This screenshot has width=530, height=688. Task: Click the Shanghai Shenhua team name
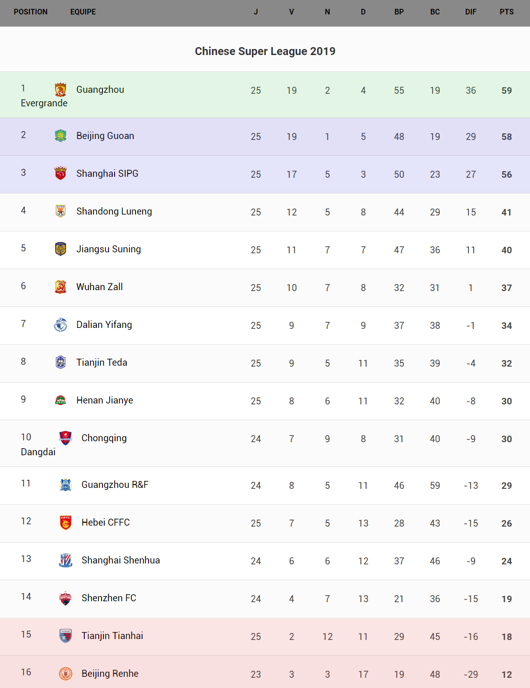(121, 560)
